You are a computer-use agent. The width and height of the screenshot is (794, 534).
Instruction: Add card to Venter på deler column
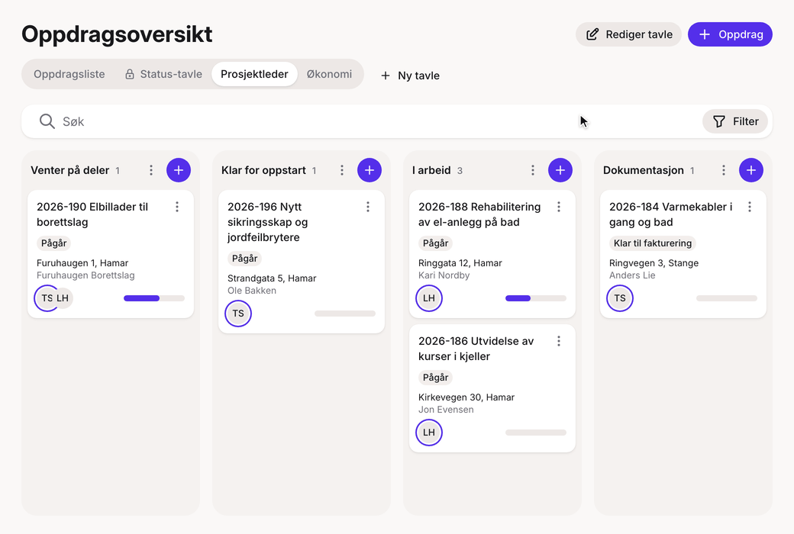(179, 170)
